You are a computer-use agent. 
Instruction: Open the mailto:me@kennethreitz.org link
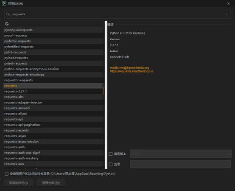tap(129, 68)
